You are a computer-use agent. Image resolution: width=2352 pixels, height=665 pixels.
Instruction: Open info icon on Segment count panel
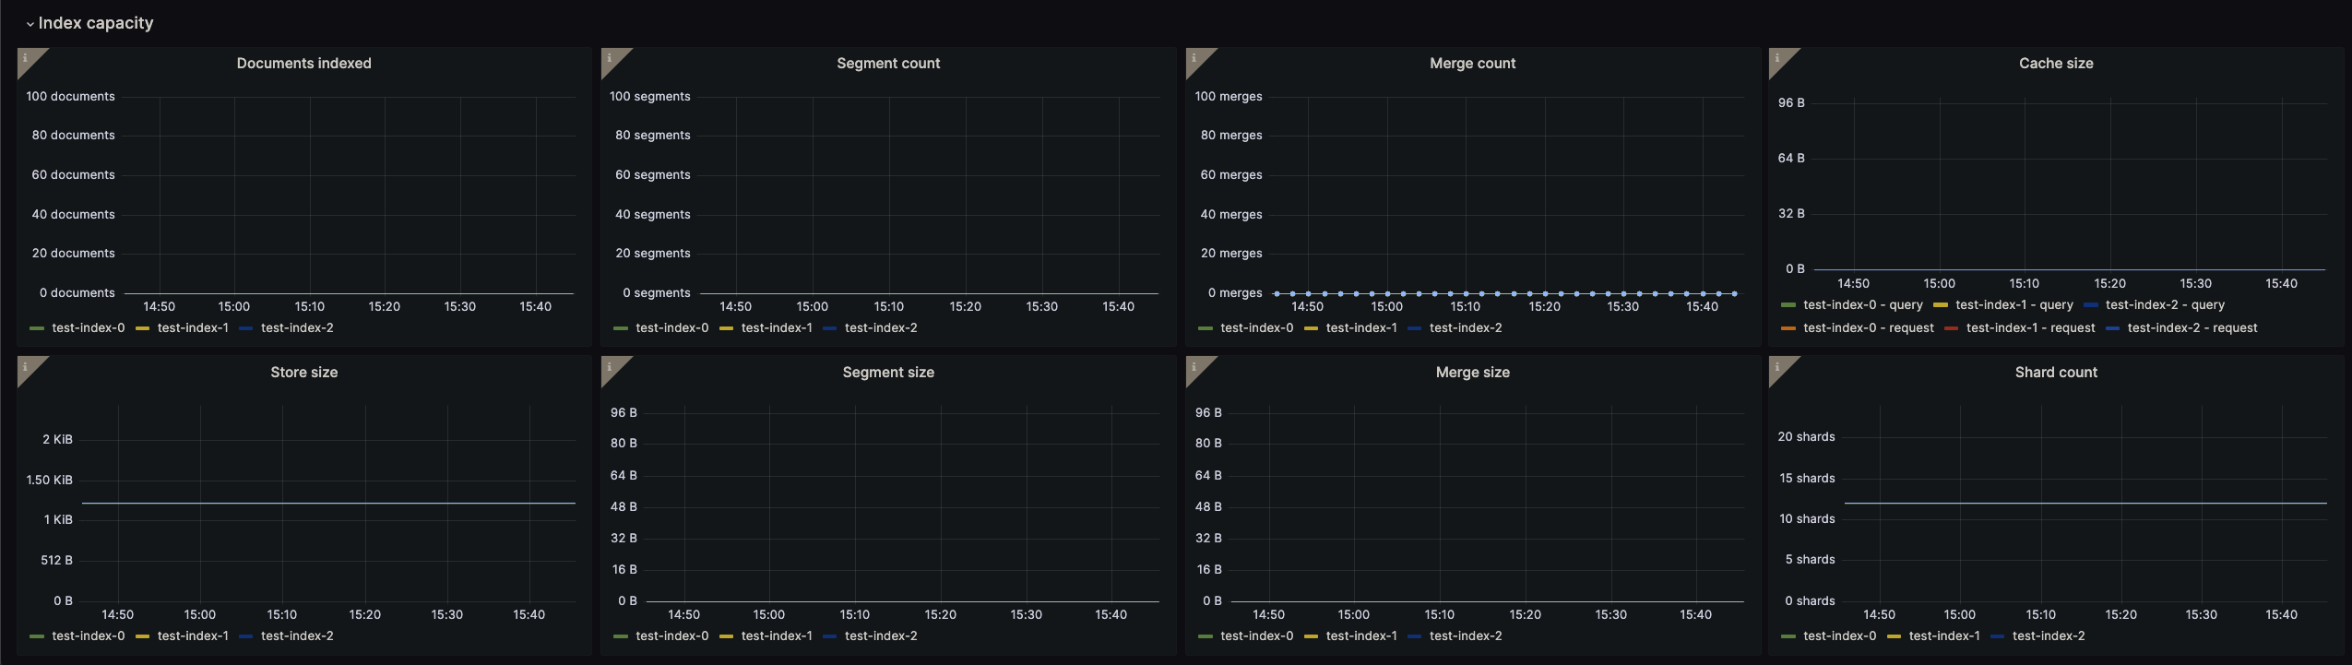pyautogui.click(x=610, y=58)
